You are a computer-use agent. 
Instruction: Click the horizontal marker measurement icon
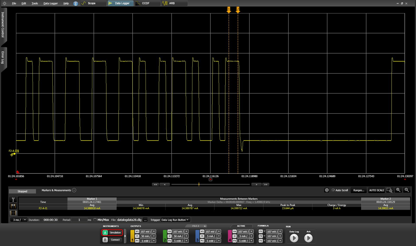click(13, 206)
